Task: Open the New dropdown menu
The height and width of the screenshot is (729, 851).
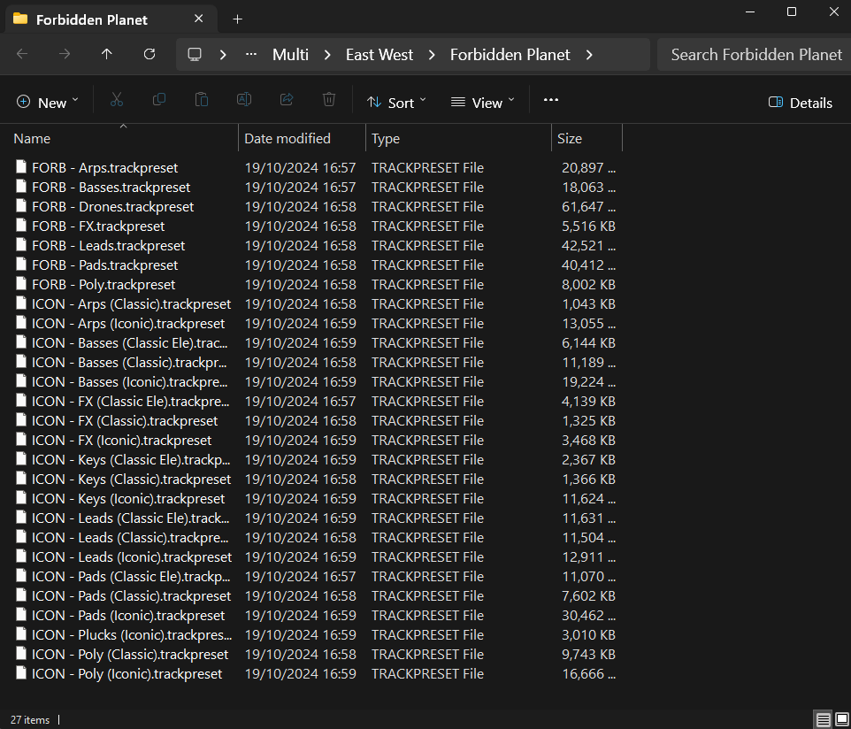Action: (x=47, y=103)
